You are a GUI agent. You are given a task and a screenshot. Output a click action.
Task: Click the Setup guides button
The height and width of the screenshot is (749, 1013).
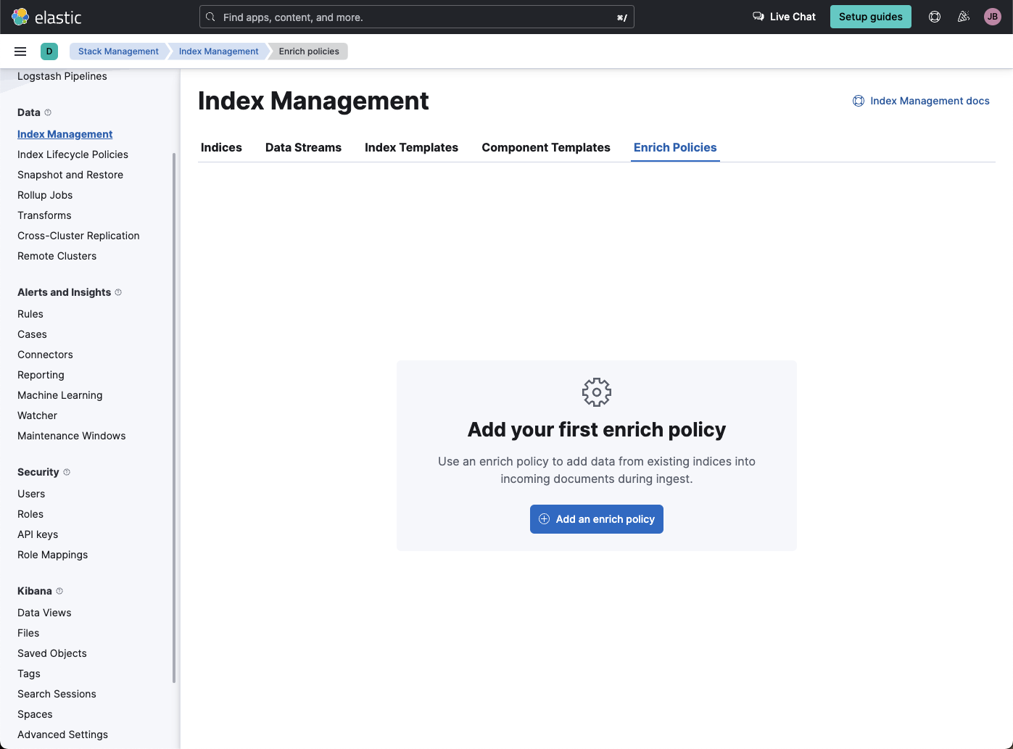pos(870,16)
